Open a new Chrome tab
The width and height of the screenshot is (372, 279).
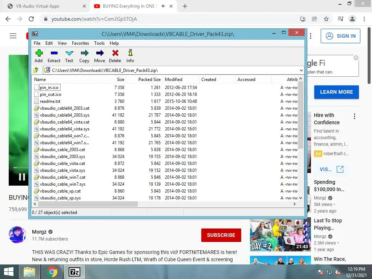(x=185, y=6)
